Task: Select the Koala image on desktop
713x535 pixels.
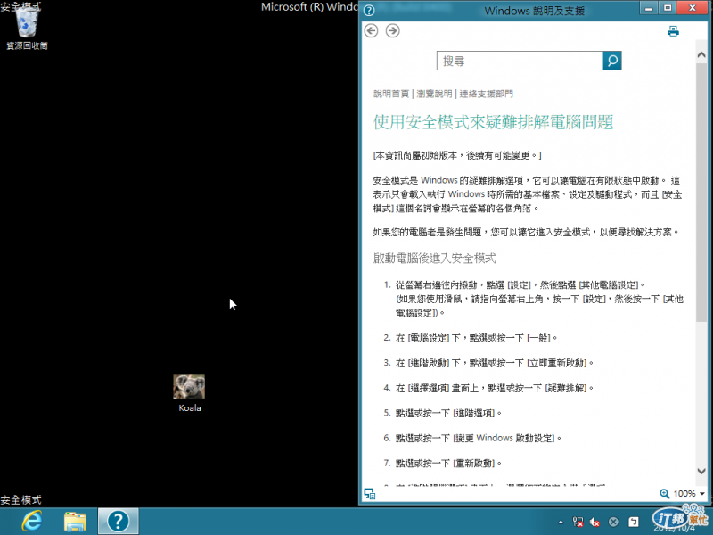Action: [x=189, y=393]
